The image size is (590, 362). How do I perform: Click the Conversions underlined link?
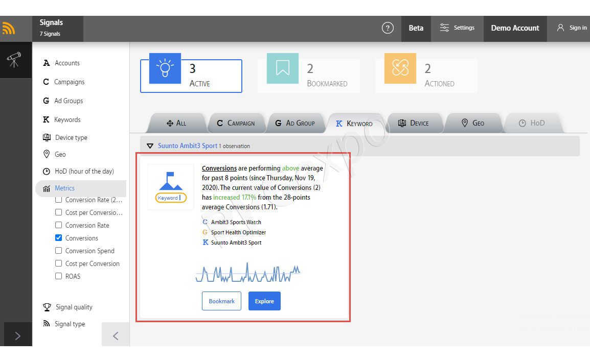point(219,168)
